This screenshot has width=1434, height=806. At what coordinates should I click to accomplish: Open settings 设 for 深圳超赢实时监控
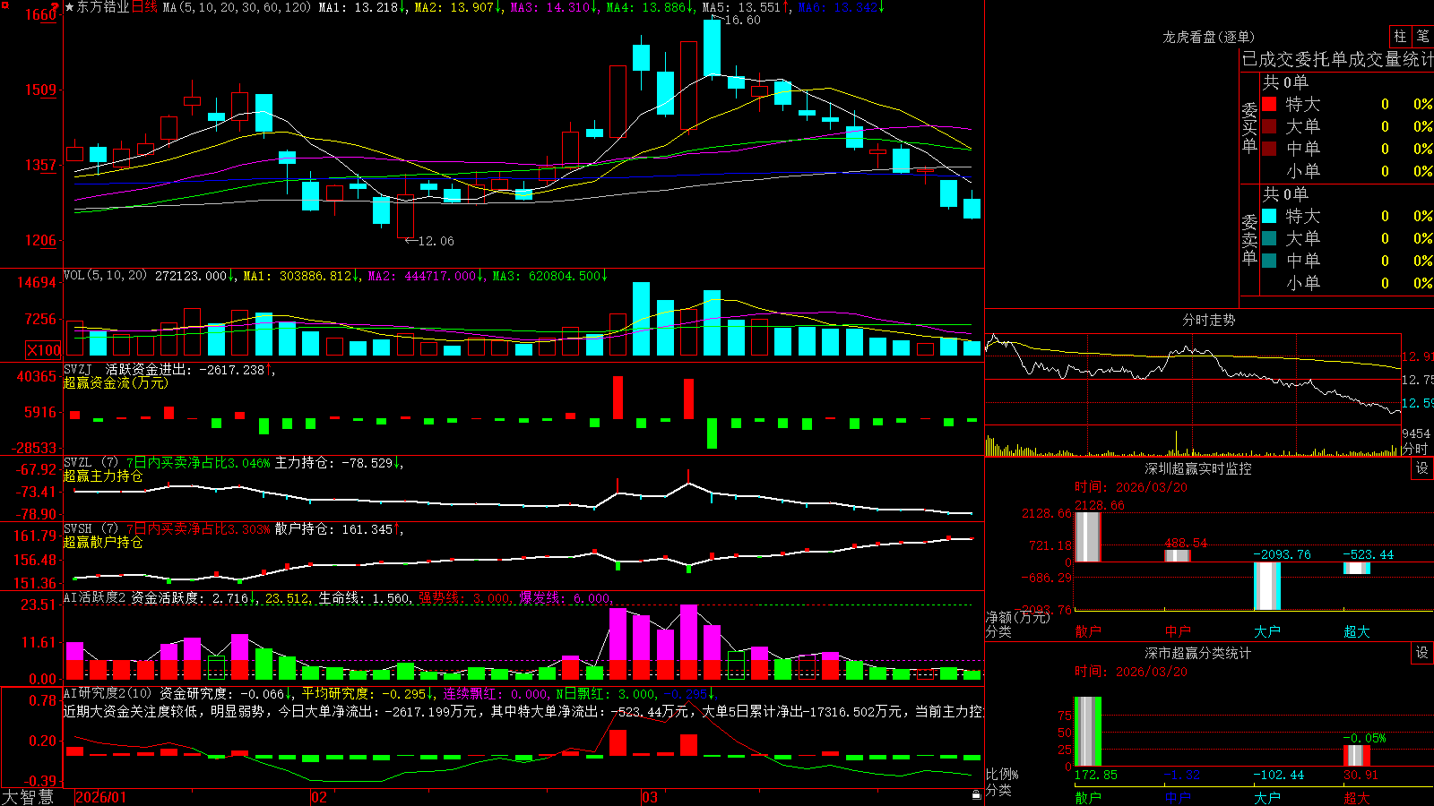(1422, 468)
